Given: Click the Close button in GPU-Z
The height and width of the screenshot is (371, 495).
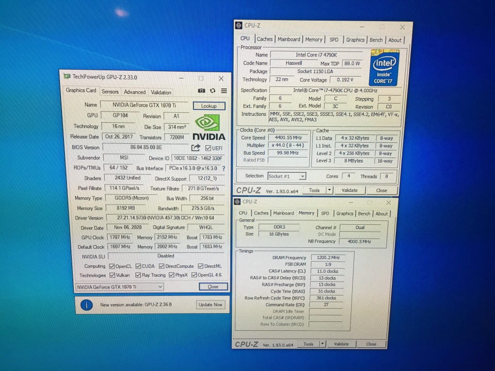Looking at the screenshot, I should 213,286.
